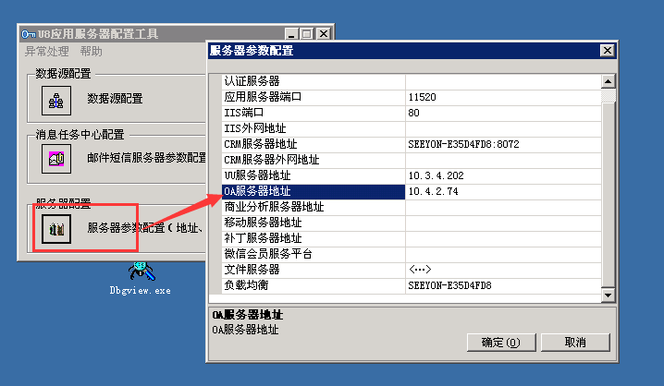Select the 微信会员服务平台 row
This screenshot has width=664, height=386.
point(412,254)
